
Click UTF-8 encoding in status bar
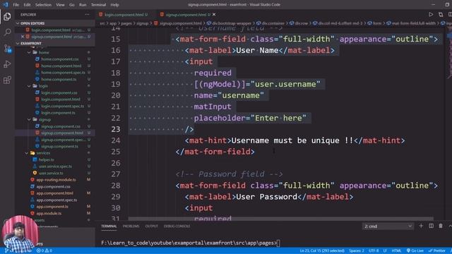374,251
